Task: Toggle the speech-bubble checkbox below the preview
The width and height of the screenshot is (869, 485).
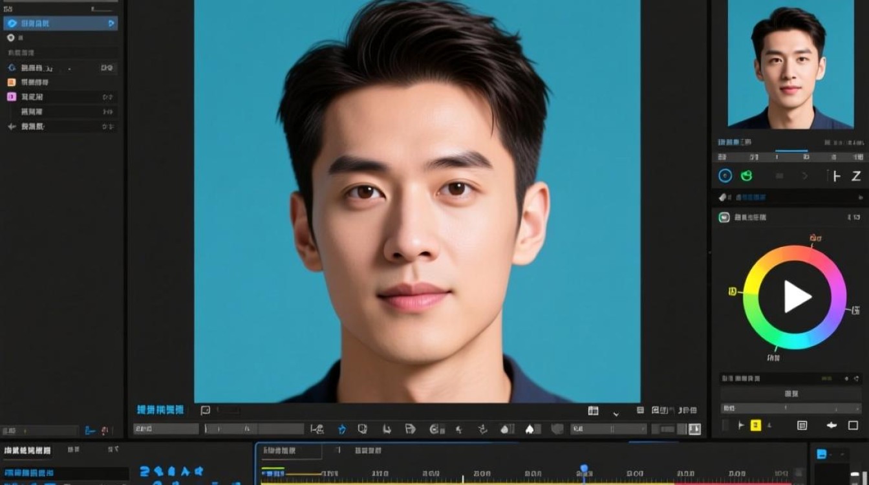Action: (x=206, y=410)
